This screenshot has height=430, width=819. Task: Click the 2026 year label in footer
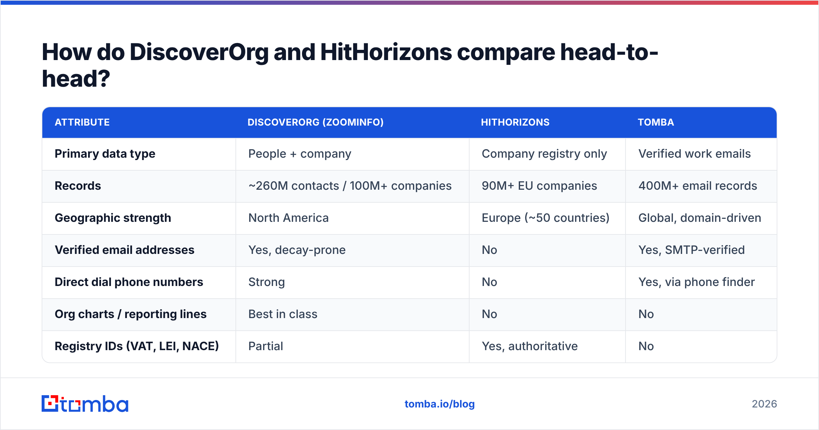(x=764, y=404)
